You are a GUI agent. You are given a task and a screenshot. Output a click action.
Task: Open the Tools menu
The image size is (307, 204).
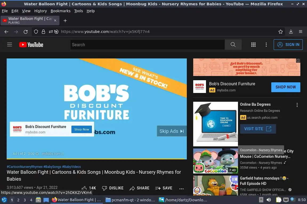(79, 11)
